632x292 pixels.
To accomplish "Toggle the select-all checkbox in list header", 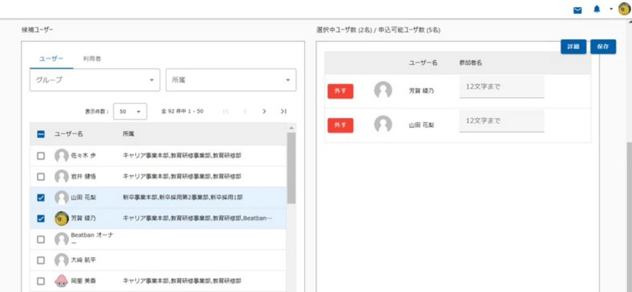I will (41, 134).
